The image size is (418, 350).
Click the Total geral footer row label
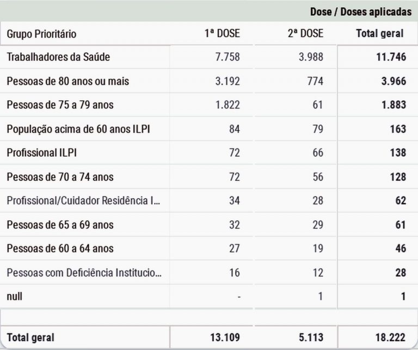30,338
